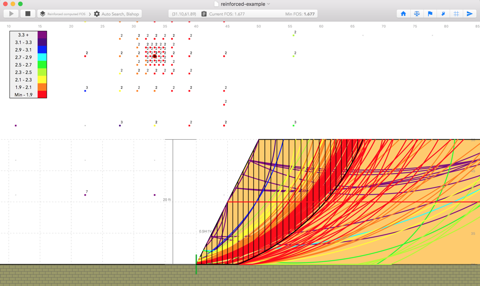Click the green marker at slope toe
Screen dimensions: 480x286
pyautogui.click(x=196, y=264)
